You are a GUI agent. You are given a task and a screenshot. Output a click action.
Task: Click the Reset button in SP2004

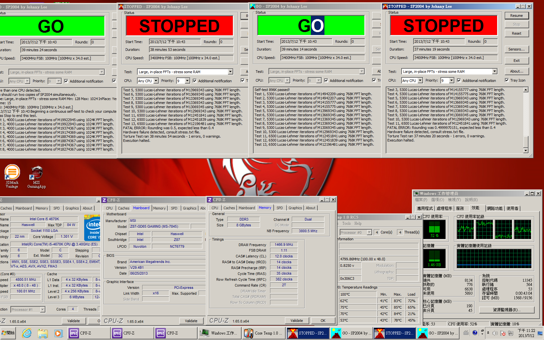[x=516, y=33]
